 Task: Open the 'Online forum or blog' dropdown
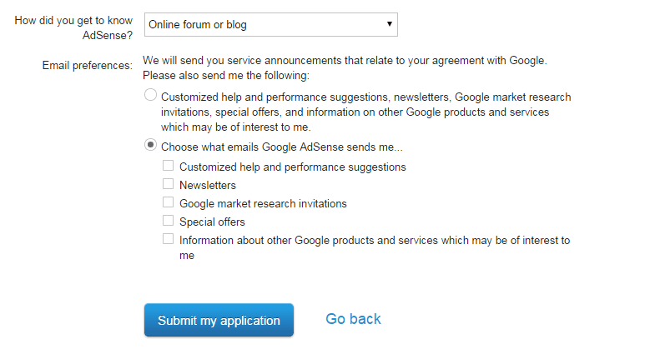[x=270, y=25]
